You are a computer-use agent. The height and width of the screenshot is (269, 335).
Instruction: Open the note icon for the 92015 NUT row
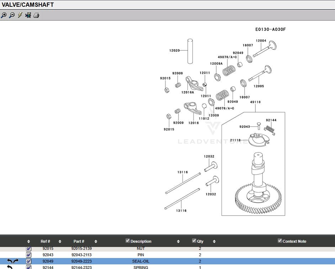[29, 249]
